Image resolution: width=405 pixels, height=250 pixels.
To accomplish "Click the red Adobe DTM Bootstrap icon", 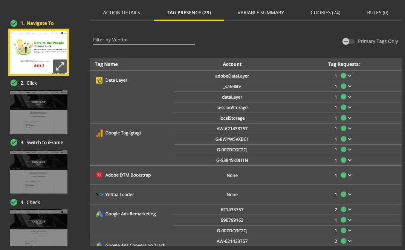I will [99, 175].
